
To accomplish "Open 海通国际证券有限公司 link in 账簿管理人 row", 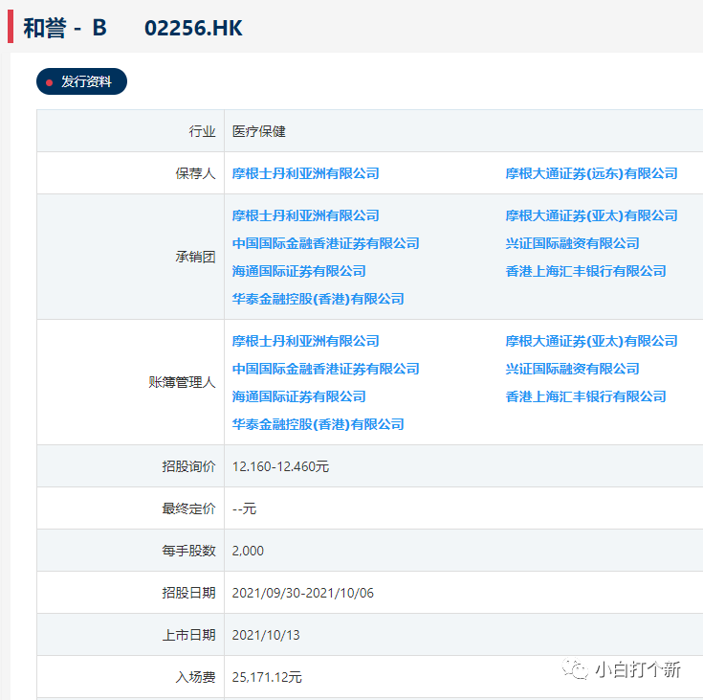I will point(299,396).
